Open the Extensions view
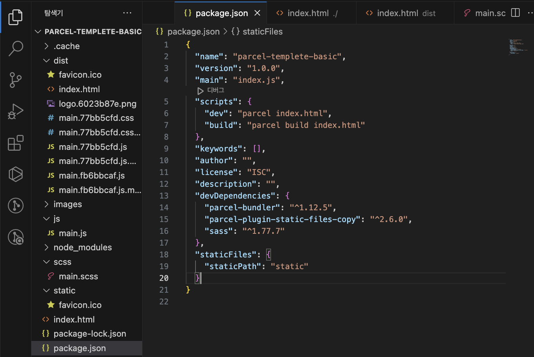This screenshot has width=534, height=357. [15, 143]
